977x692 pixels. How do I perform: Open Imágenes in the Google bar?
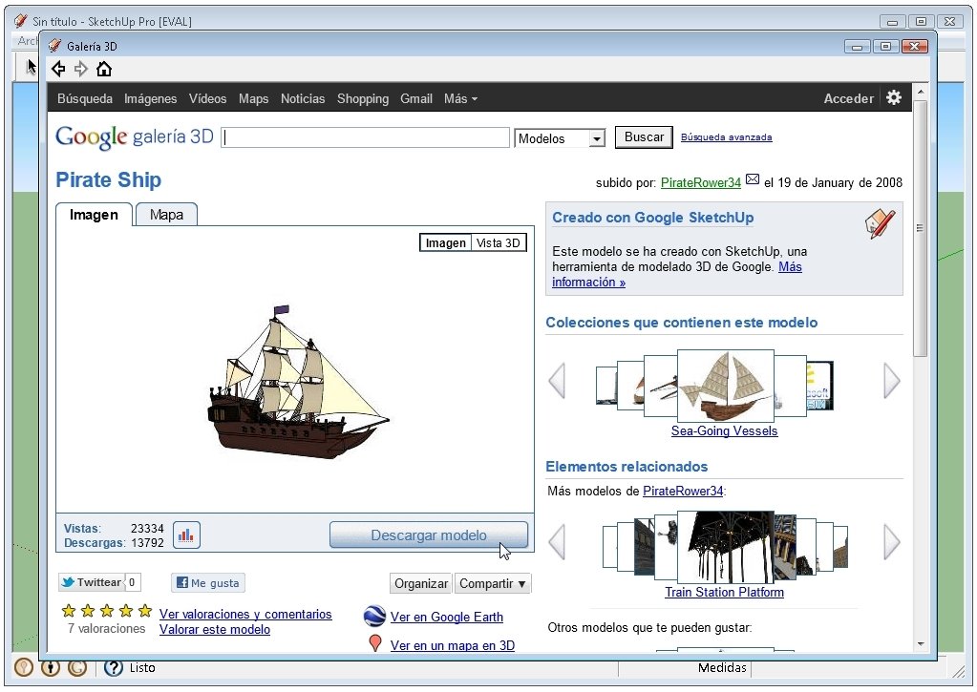click(x=150, y=98)
